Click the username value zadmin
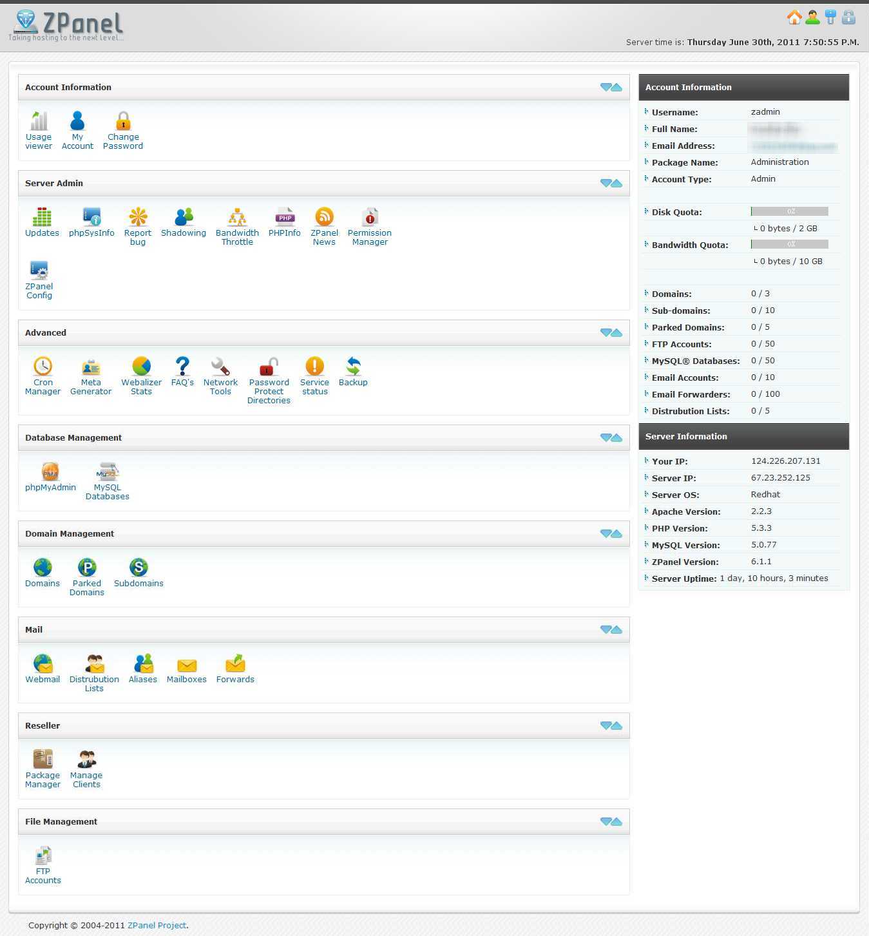869x936 pixels. coord(765,111)
